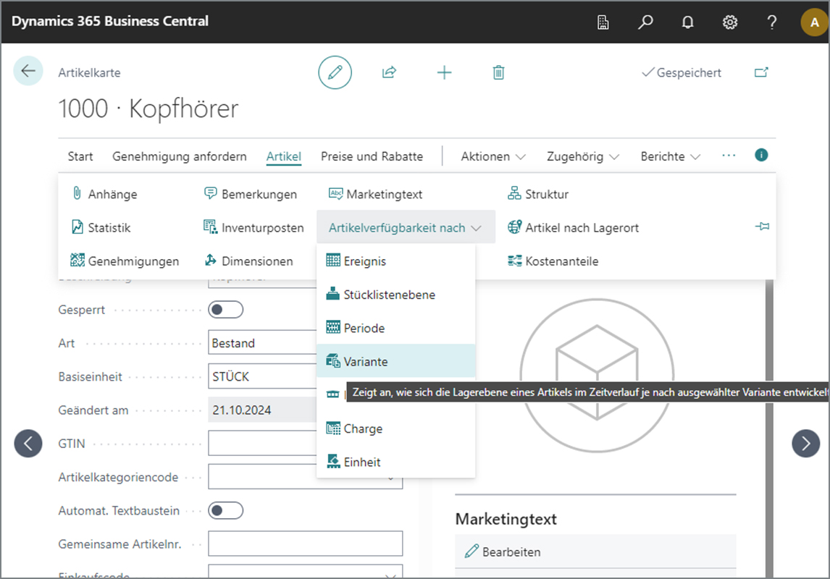Open Bemerkungen action
830x579 pixels.
(x=251, y=194)
